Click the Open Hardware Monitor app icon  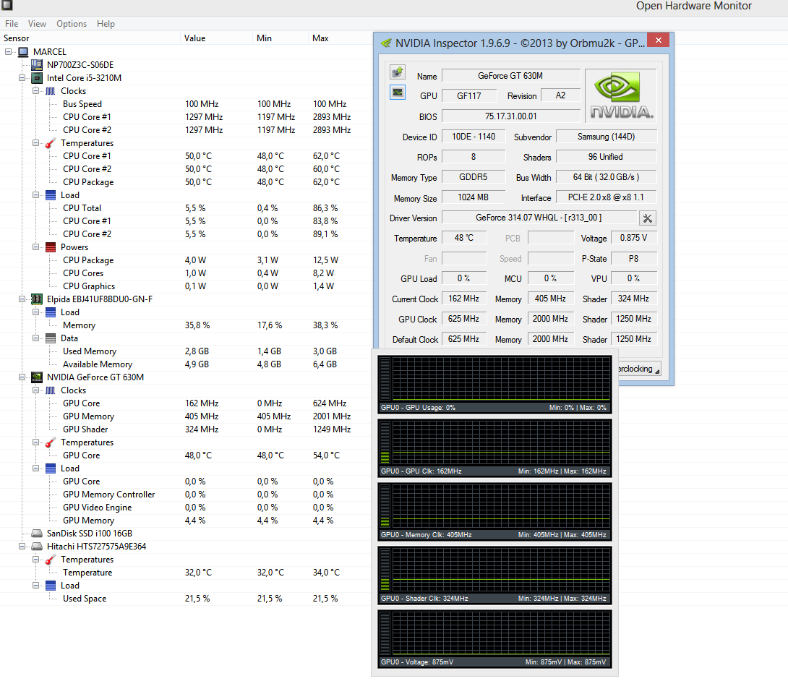coord(6,5)
